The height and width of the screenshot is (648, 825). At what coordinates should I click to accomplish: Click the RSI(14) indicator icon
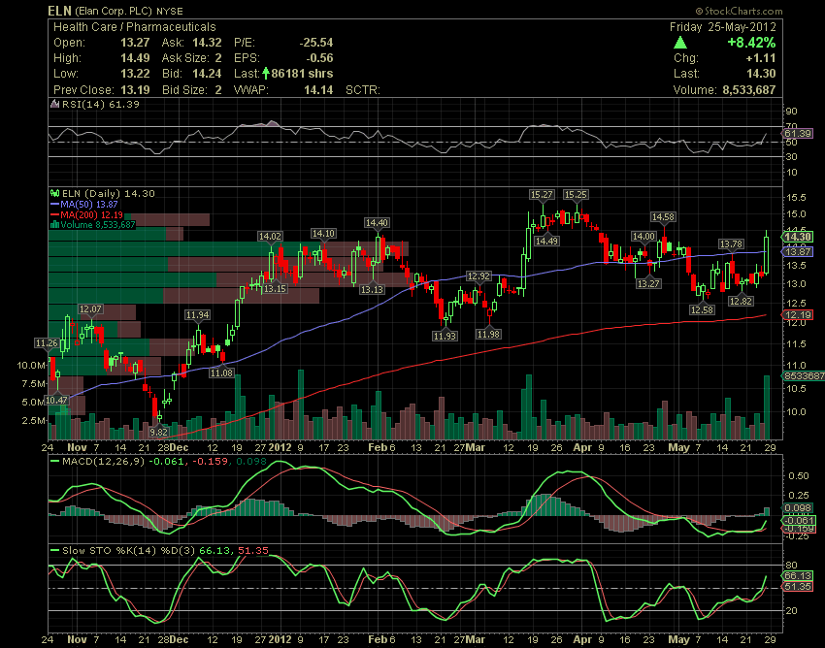pyautogui.click(x=54, y=104)
